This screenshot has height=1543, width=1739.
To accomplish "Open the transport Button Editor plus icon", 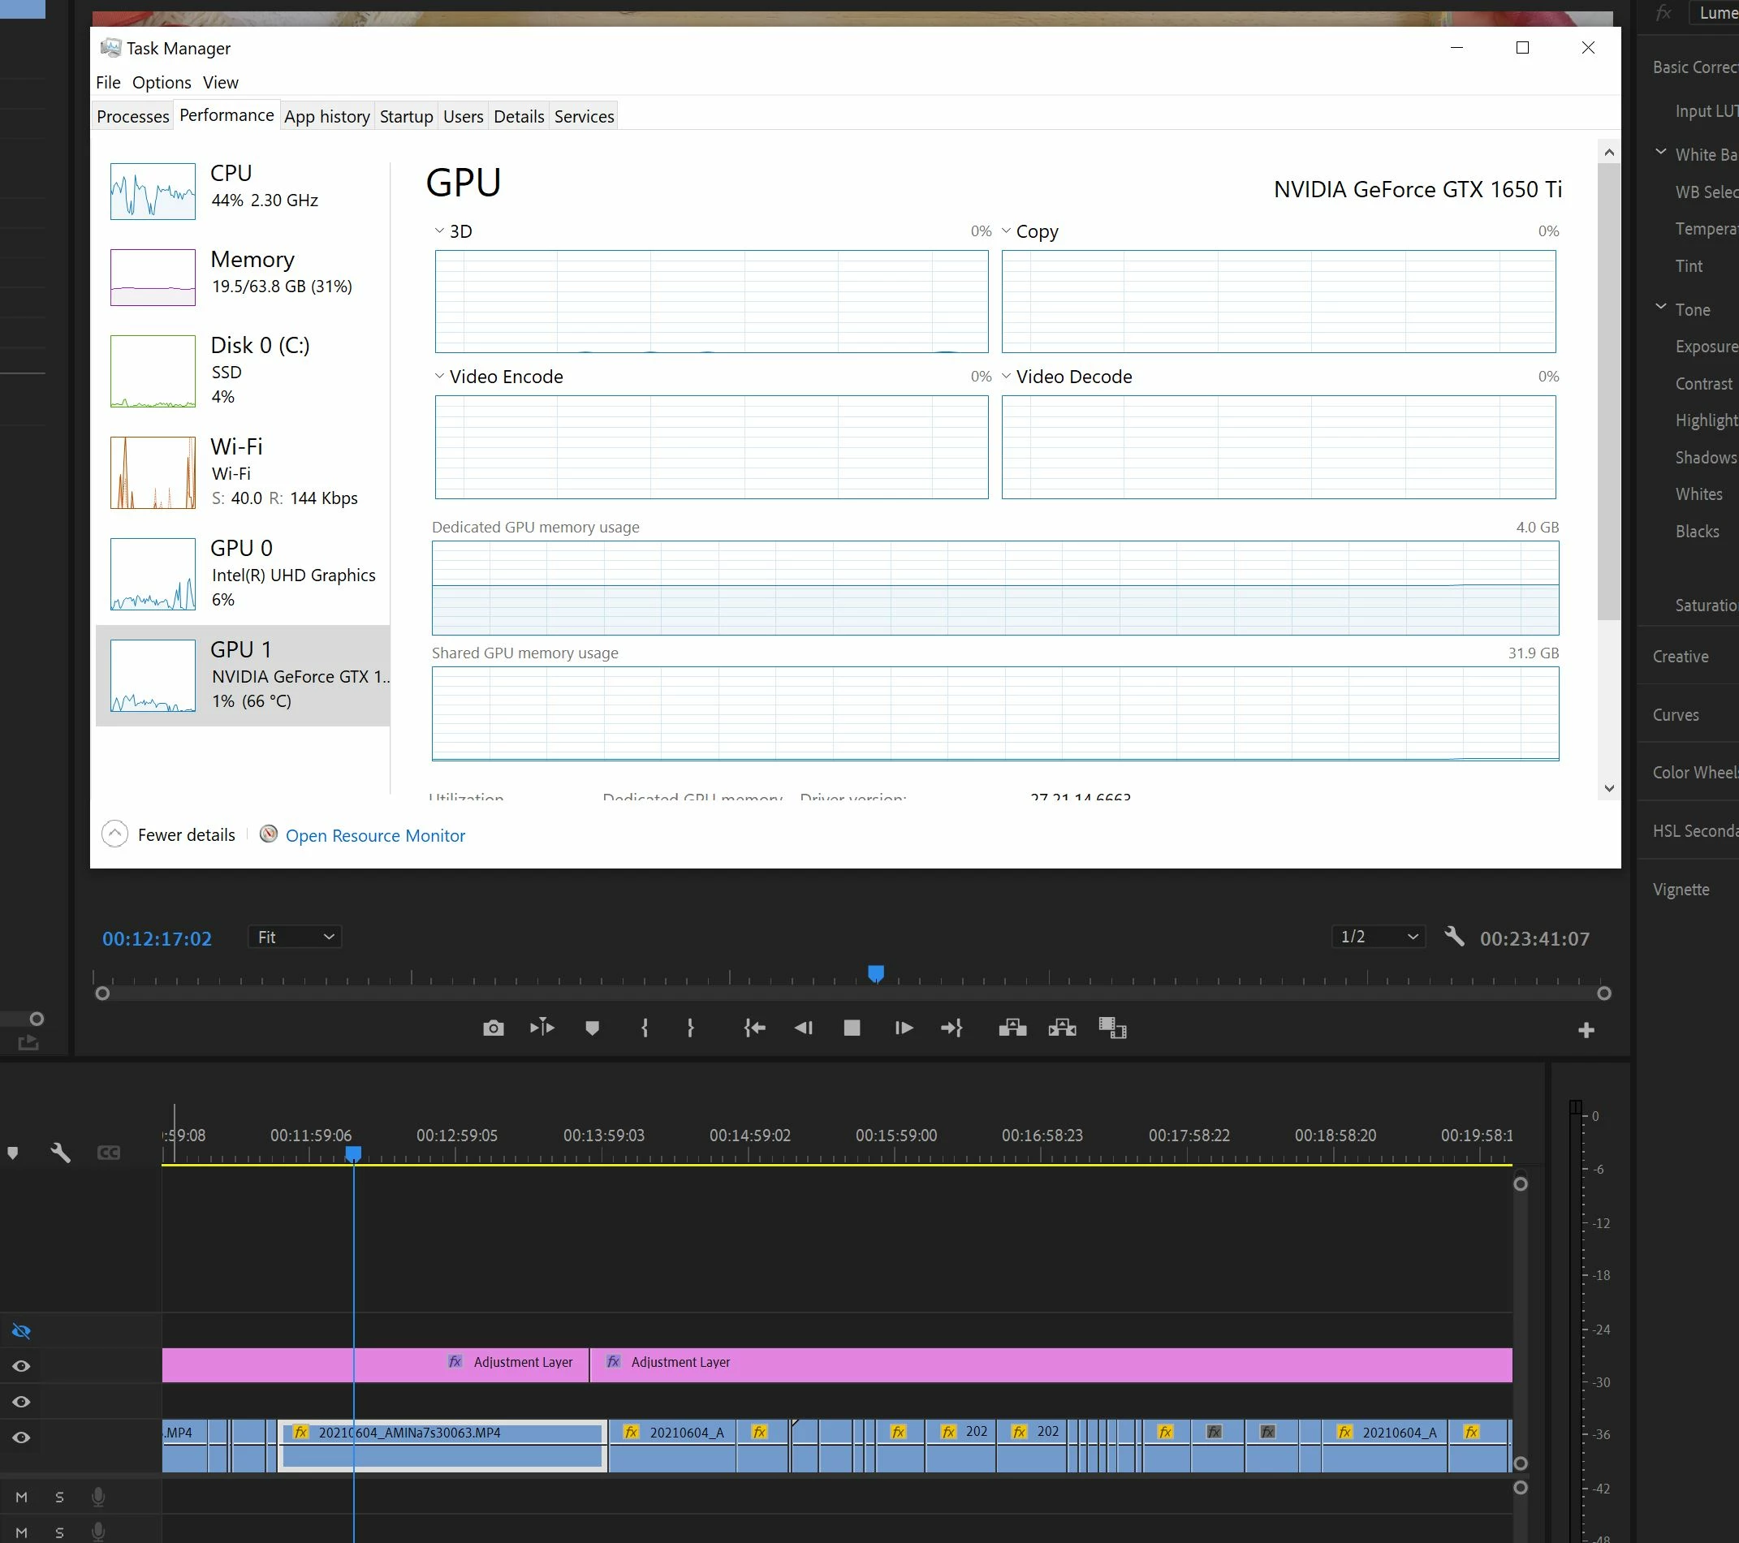I will 1585,1031.
